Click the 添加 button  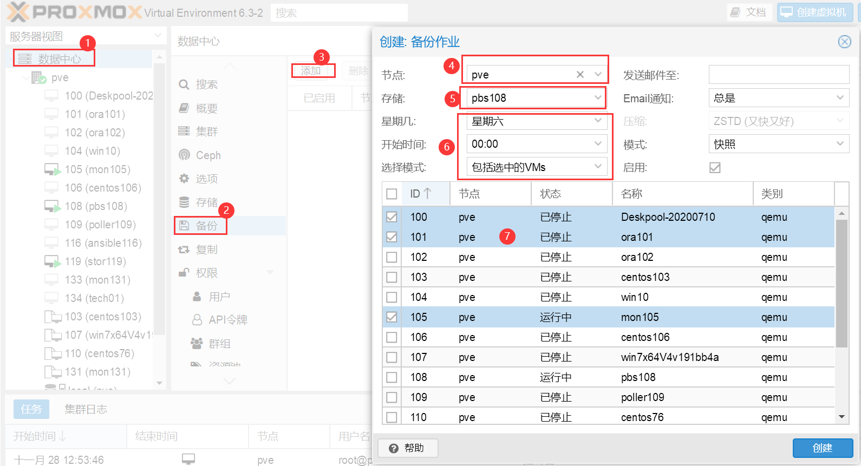pos(312,71)
